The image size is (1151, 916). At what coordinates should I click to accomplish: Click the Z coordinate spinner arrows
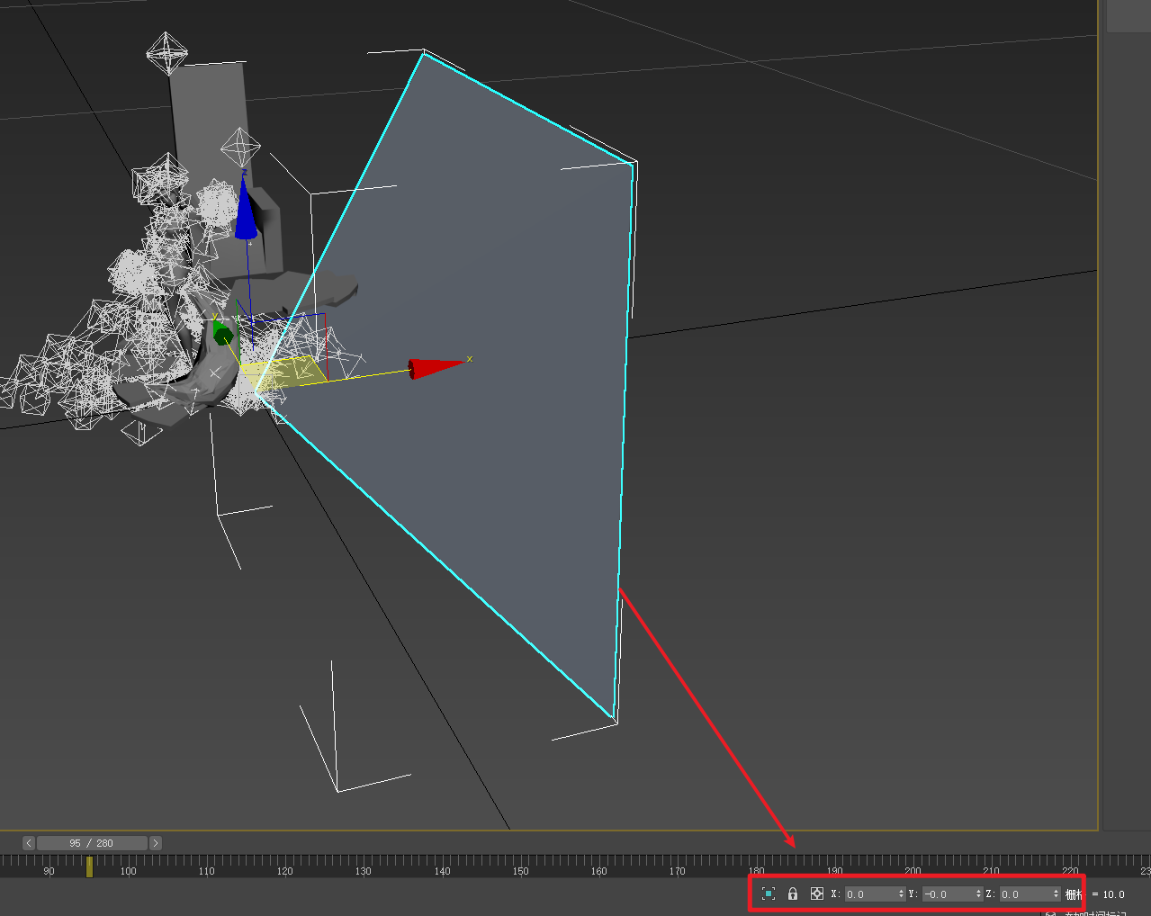coord(1056,894)
